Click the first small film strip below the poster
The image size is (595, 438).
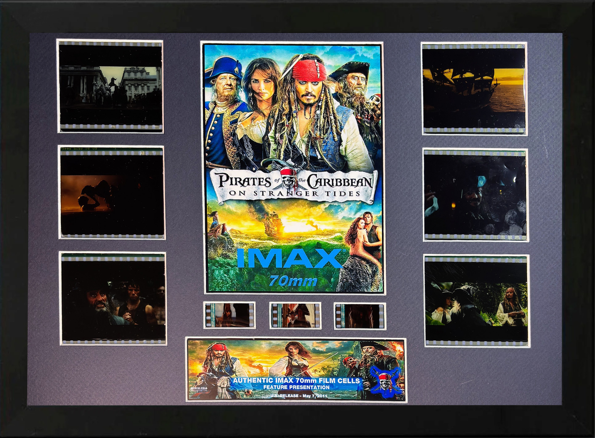pos(230,315)
